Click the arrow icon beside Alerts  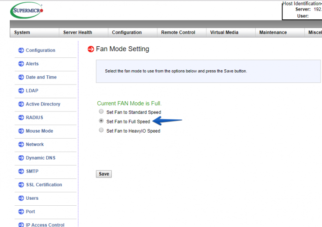tap(21, 64)
